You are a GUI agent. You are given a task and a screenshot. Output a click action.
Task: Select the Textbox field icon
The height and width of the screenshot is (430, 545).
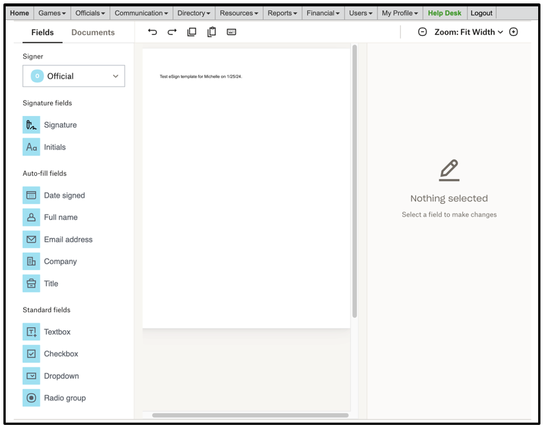pyautogui.click(x=31, y=332)
